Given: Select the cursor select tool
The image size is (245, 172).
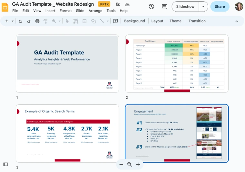Looking at the screenshot, I should 67,21.
